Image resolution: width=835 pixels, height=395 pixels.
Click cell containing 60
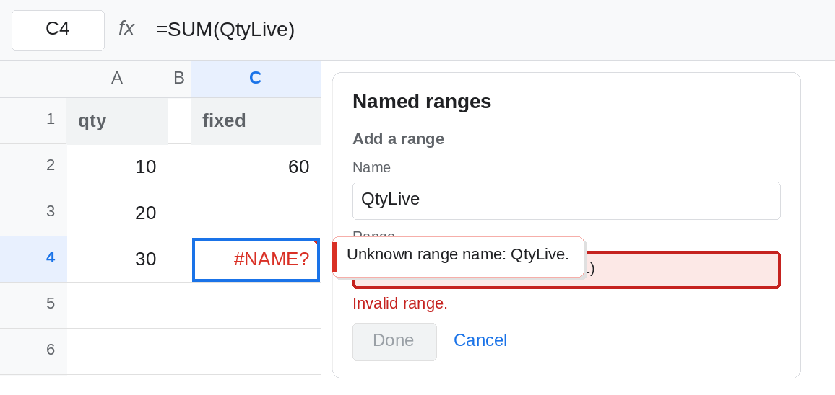coord(256,167)
